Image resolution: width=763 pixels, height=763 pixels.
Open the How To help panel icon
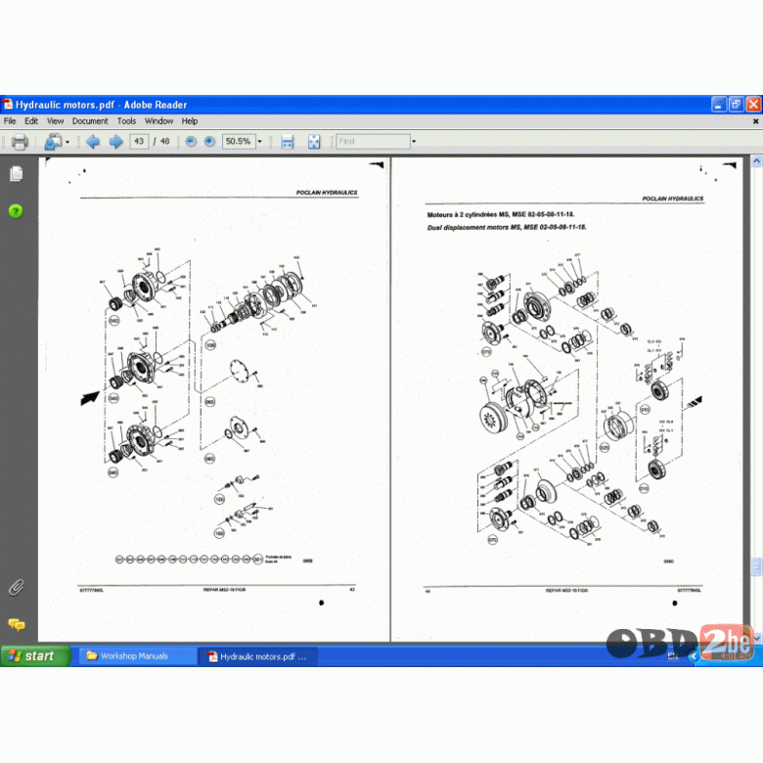click(16, 211)
